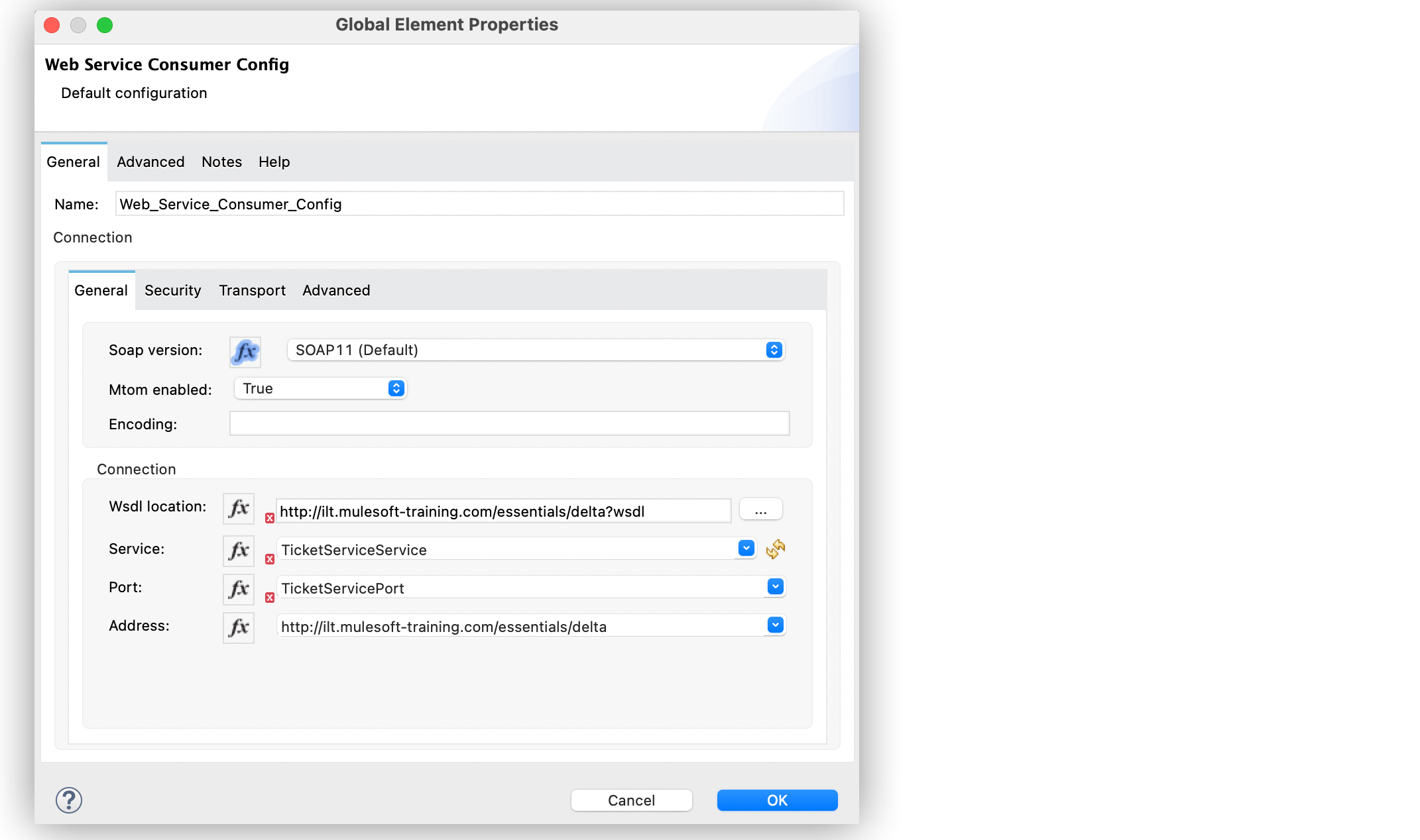
Task: Click the Encoding input field
Action: [x=508, y=424]
